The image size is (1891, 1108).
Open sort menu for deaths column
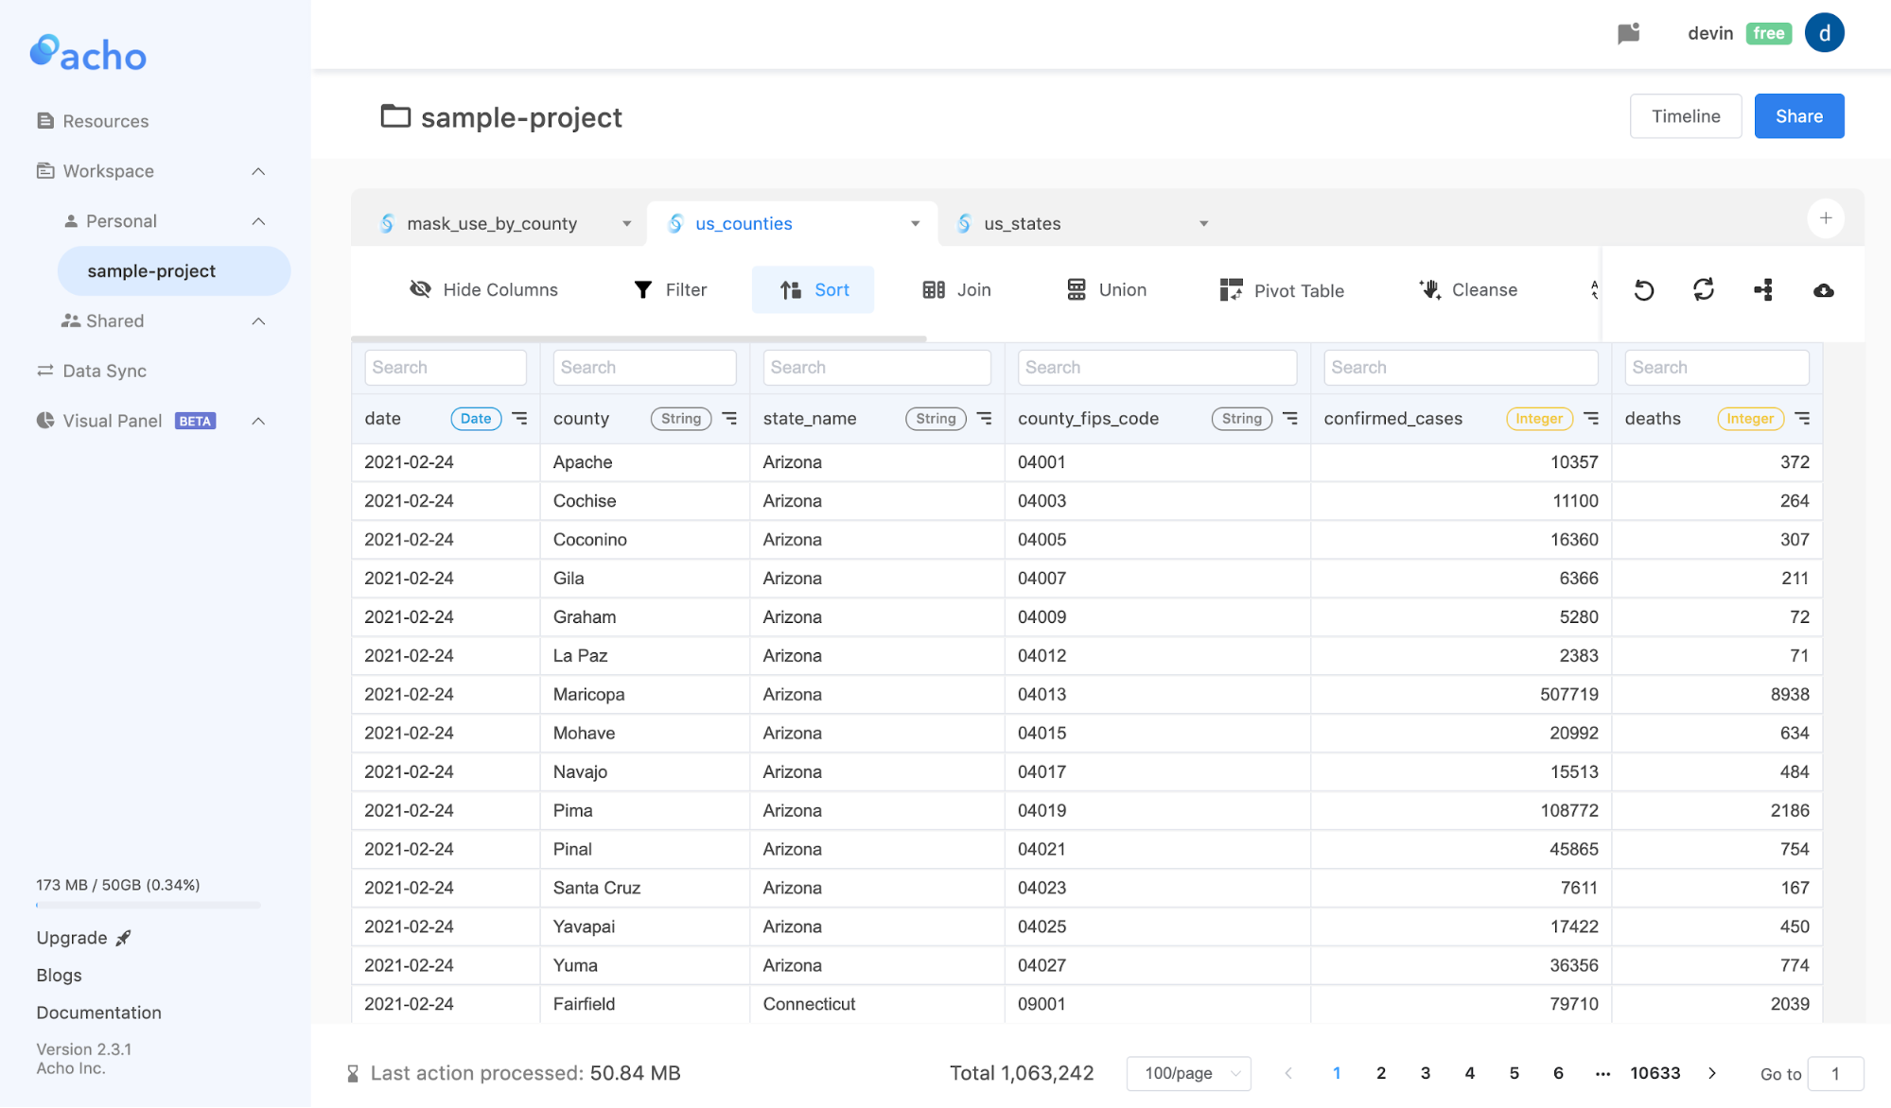click(1802, 418)
